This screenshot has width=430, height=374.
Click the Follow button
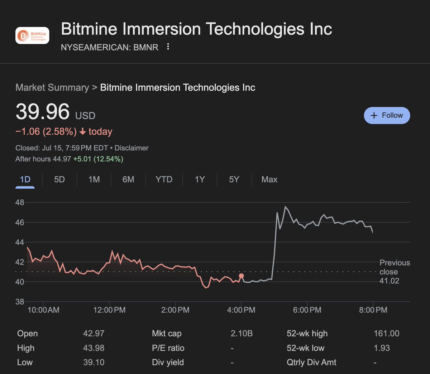pos(387,115)
